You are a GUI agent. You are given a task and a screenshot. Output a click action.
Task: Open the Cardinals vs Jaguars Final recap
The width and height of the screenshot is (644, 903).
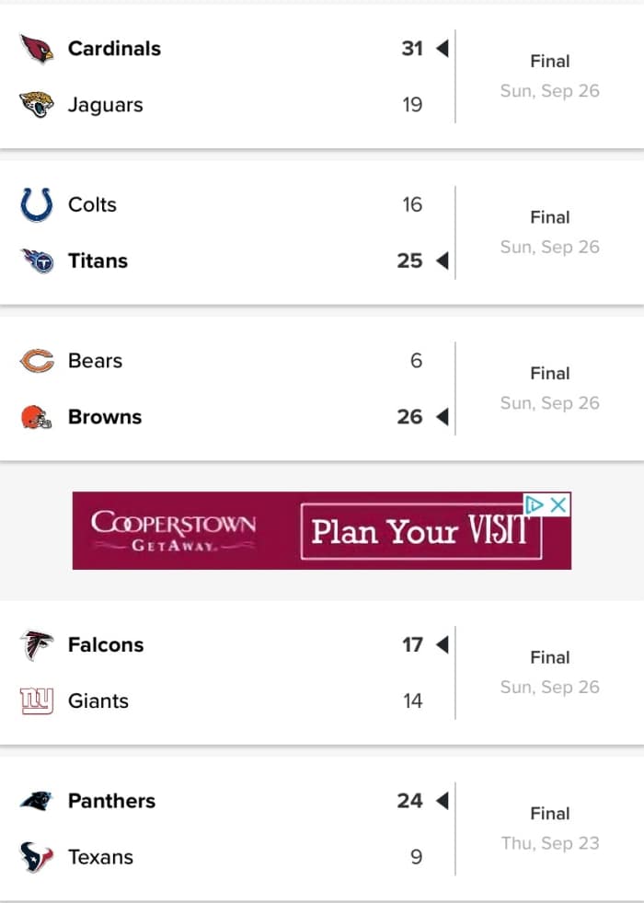549,61
